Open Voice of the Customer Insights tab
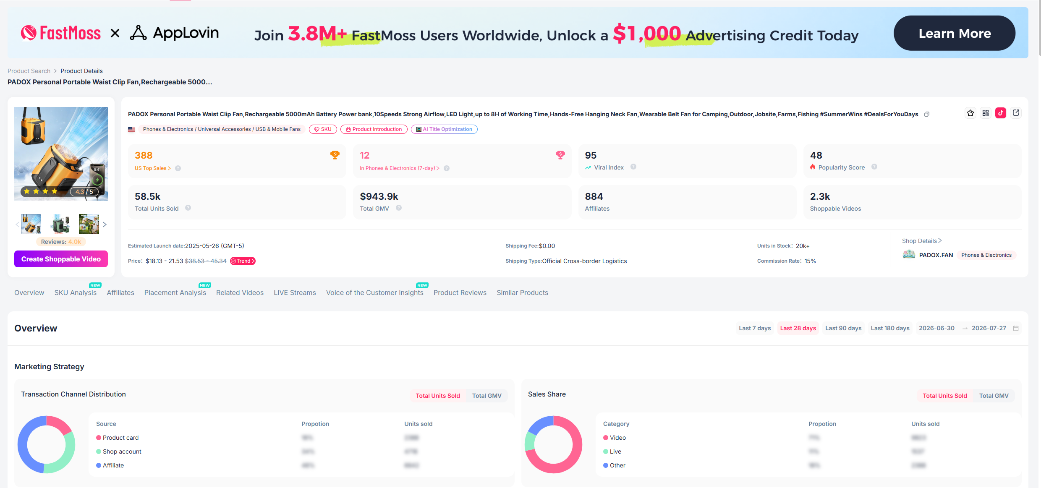Screen dimensions: 1041x488 375,292
